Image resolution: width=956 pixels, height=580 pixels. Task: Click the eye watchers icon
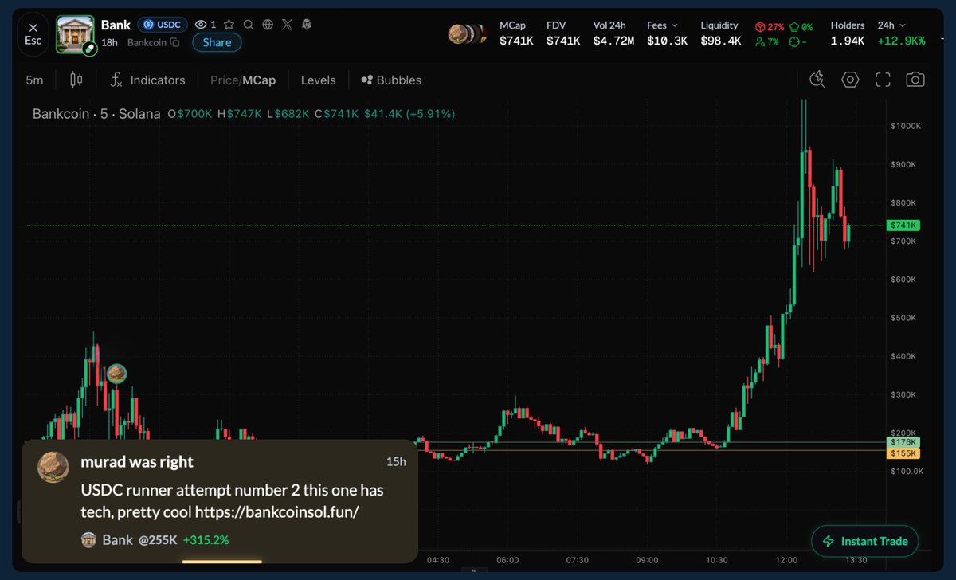[202, 25]
